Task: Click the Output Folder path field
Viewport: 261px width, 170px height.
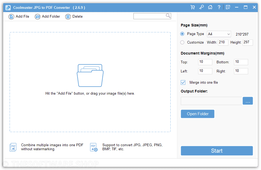Action: point(212,101)
